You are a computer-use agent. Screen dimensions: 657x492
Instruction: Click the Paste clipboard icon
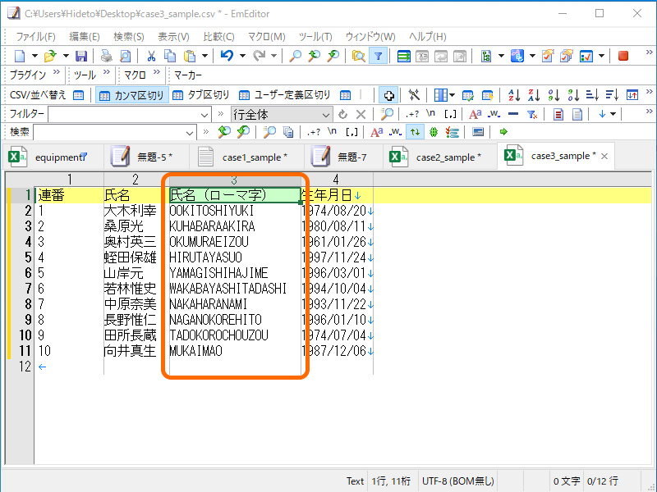point(190,56)
